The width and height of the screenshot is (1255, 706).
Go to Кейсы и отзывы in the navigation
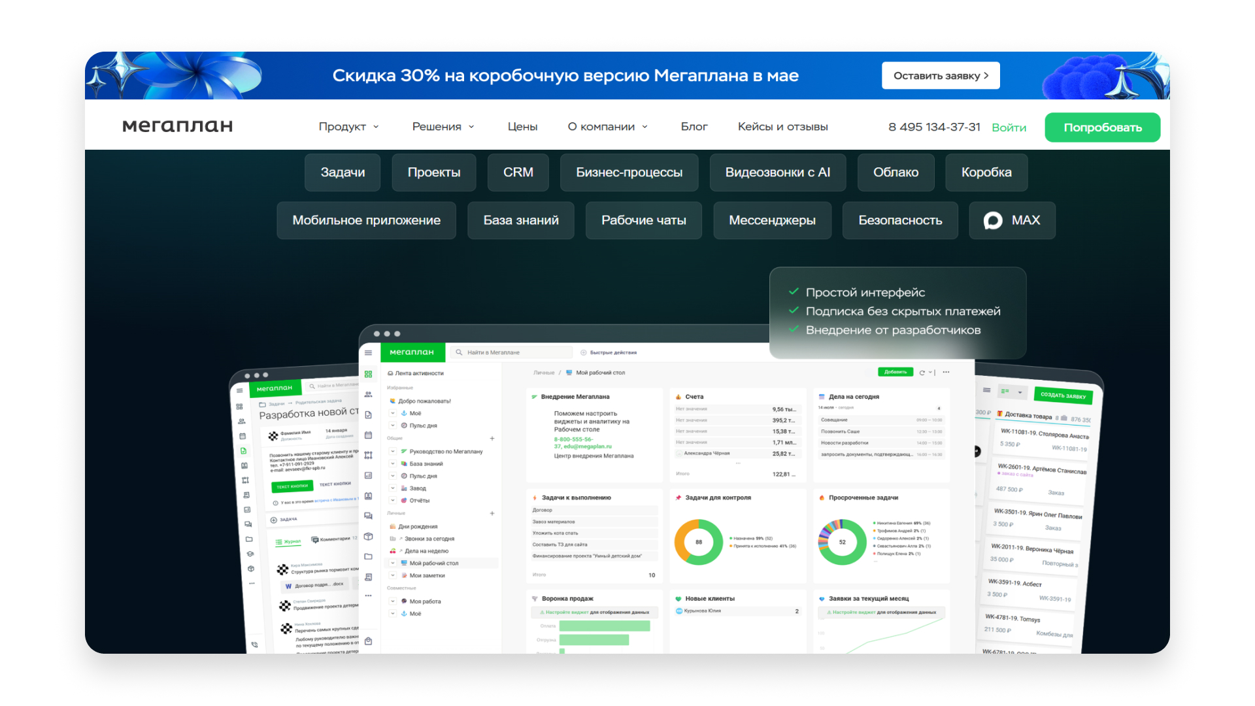pyautogui.click(x=782, y=127)
